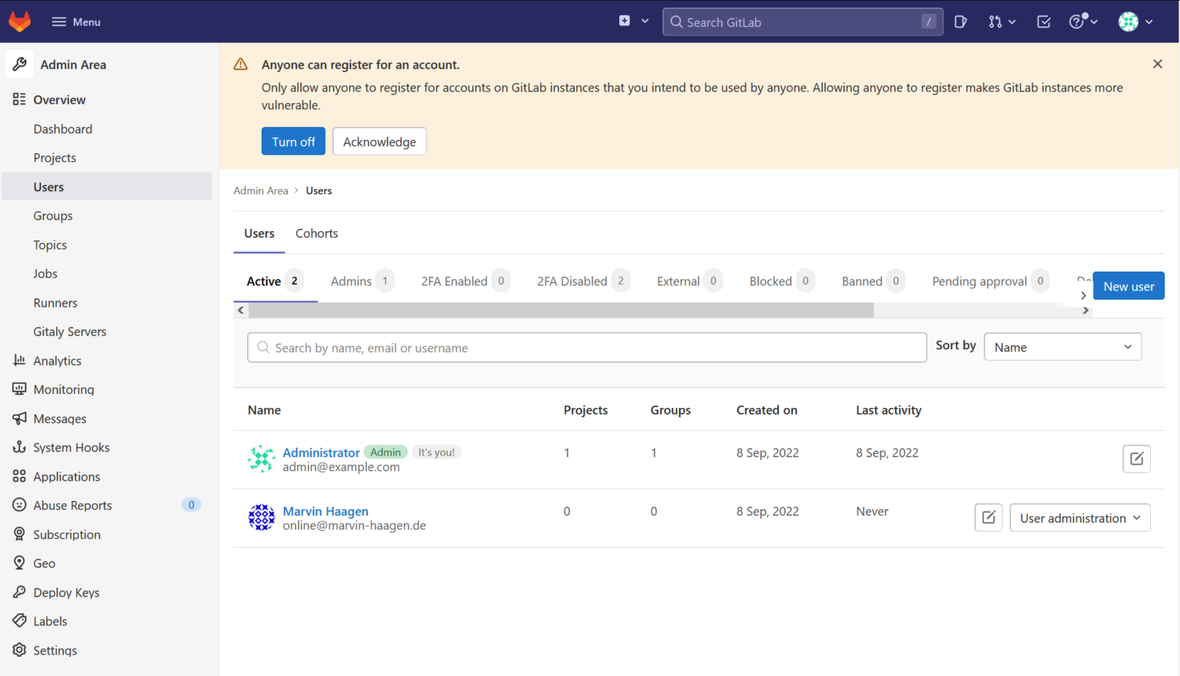1180x676 pixels.
Task: Open your to-do list via checkmark icon
Action: coord(1043,21)
